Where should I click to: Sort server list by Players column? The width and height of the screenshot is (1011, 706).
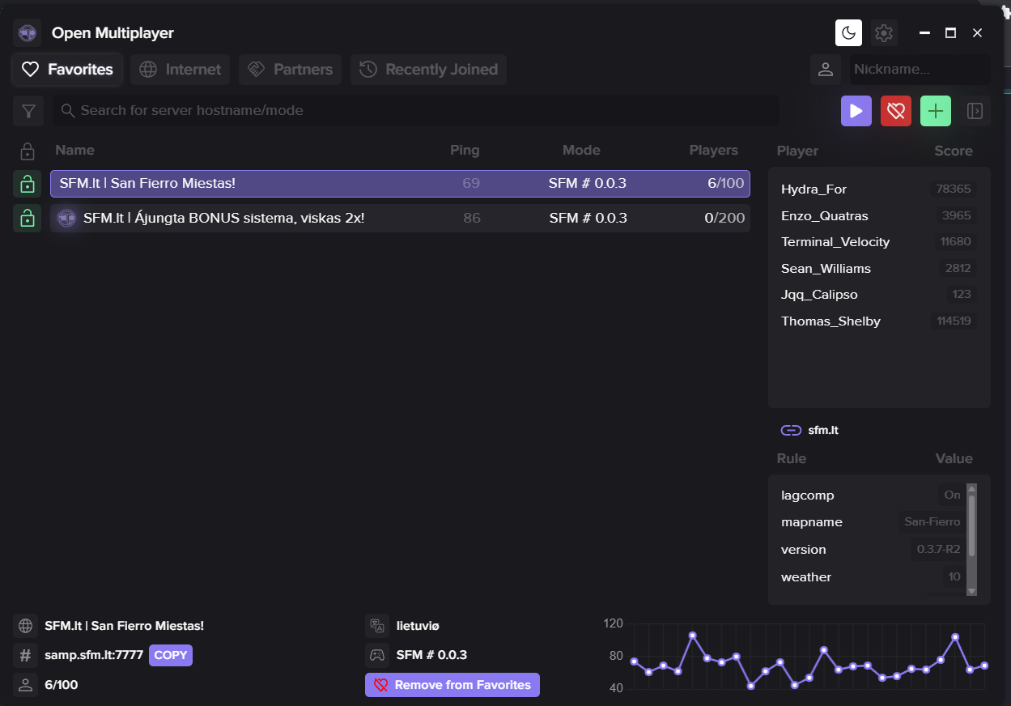[713, 150]
